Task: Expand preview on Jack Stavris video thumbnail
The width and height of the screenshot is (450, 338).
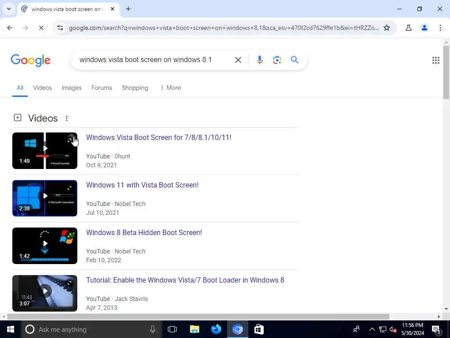Action: [x=69, y=283]
